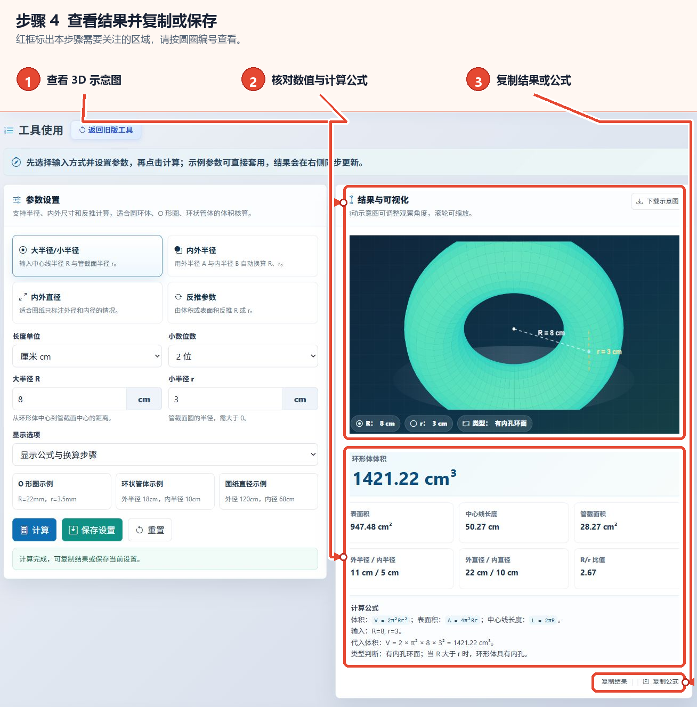Screen dimensions: 697x707
Task: Open the 长度单位 厘米 cm dropdown
Action: (x=87, y=356)
